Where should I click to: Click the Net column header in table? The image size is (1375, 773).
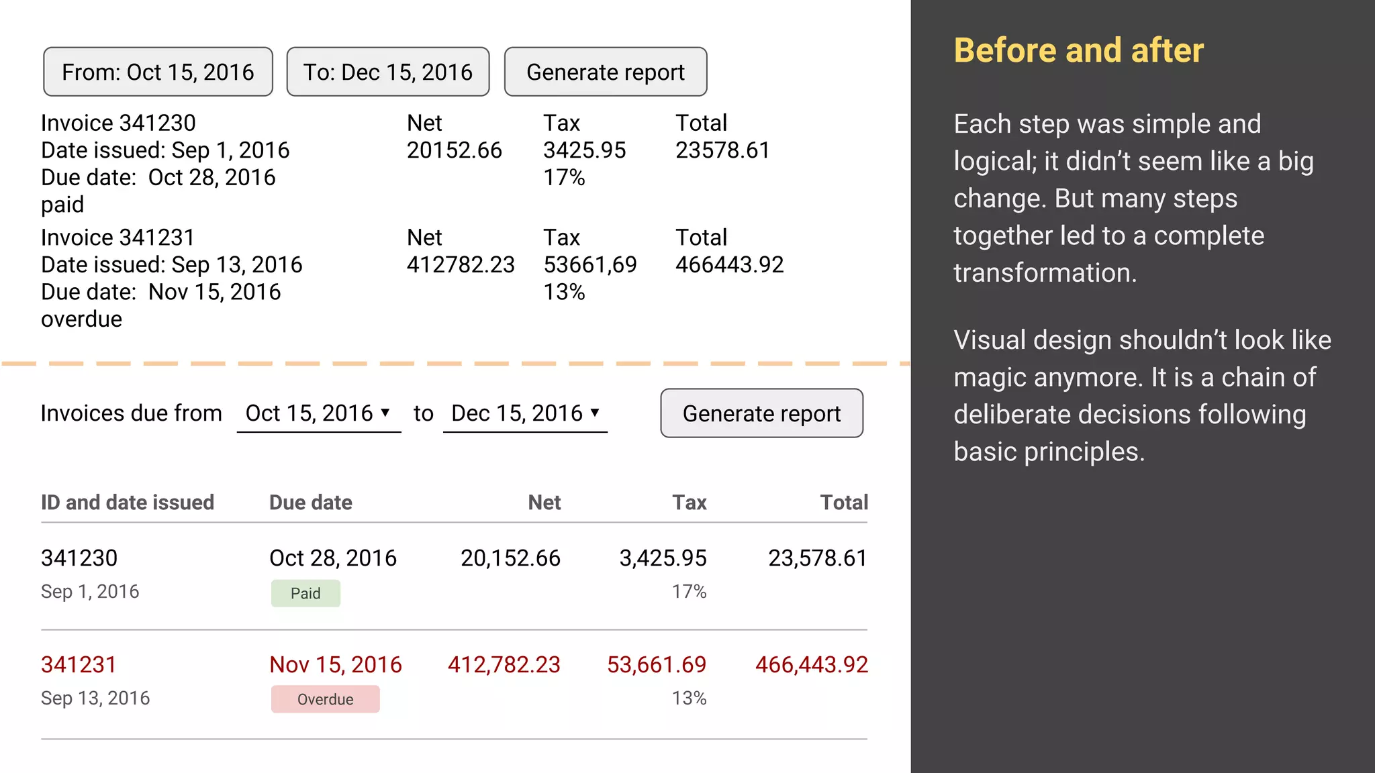544,503
